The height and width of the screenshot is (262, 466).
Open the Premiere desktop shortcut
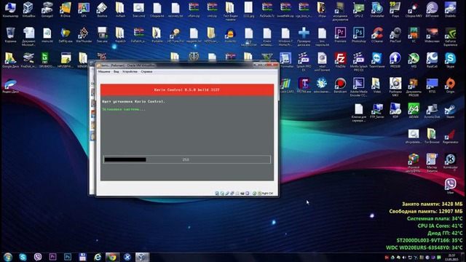[340, 35]
